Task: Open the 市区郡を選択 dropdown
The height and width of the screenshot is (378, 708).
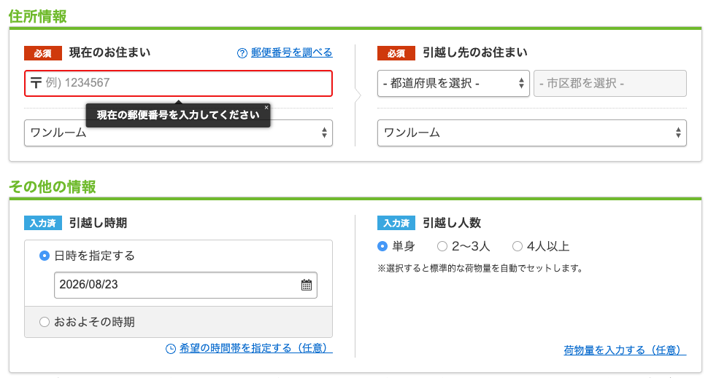Action: [x=610, y=83]
